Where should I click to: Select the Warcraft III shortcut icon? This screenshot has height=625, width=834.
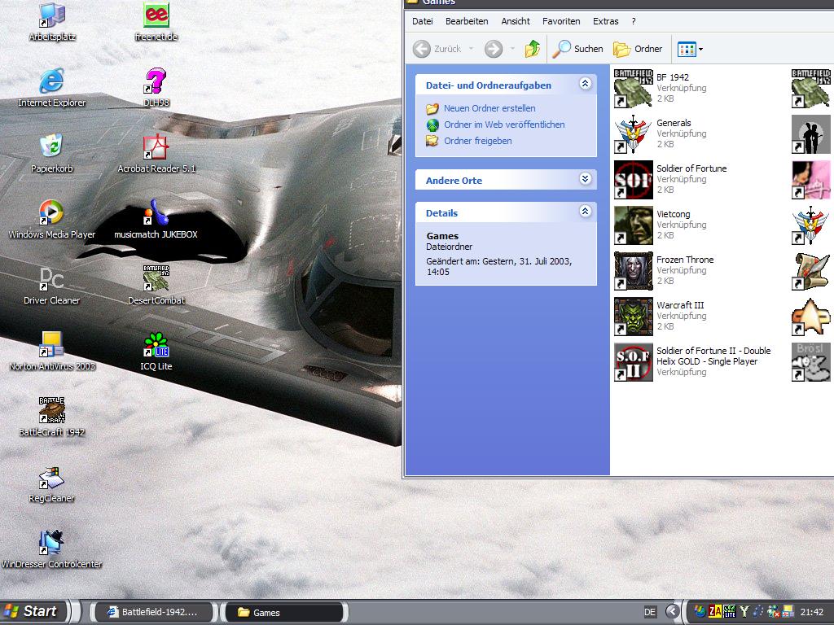(633, 317)
